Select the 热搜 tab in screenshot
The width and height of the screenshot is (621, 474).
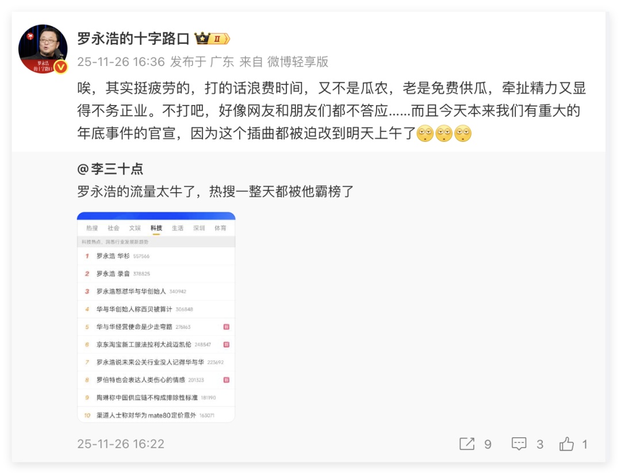[x=92, y=228]
